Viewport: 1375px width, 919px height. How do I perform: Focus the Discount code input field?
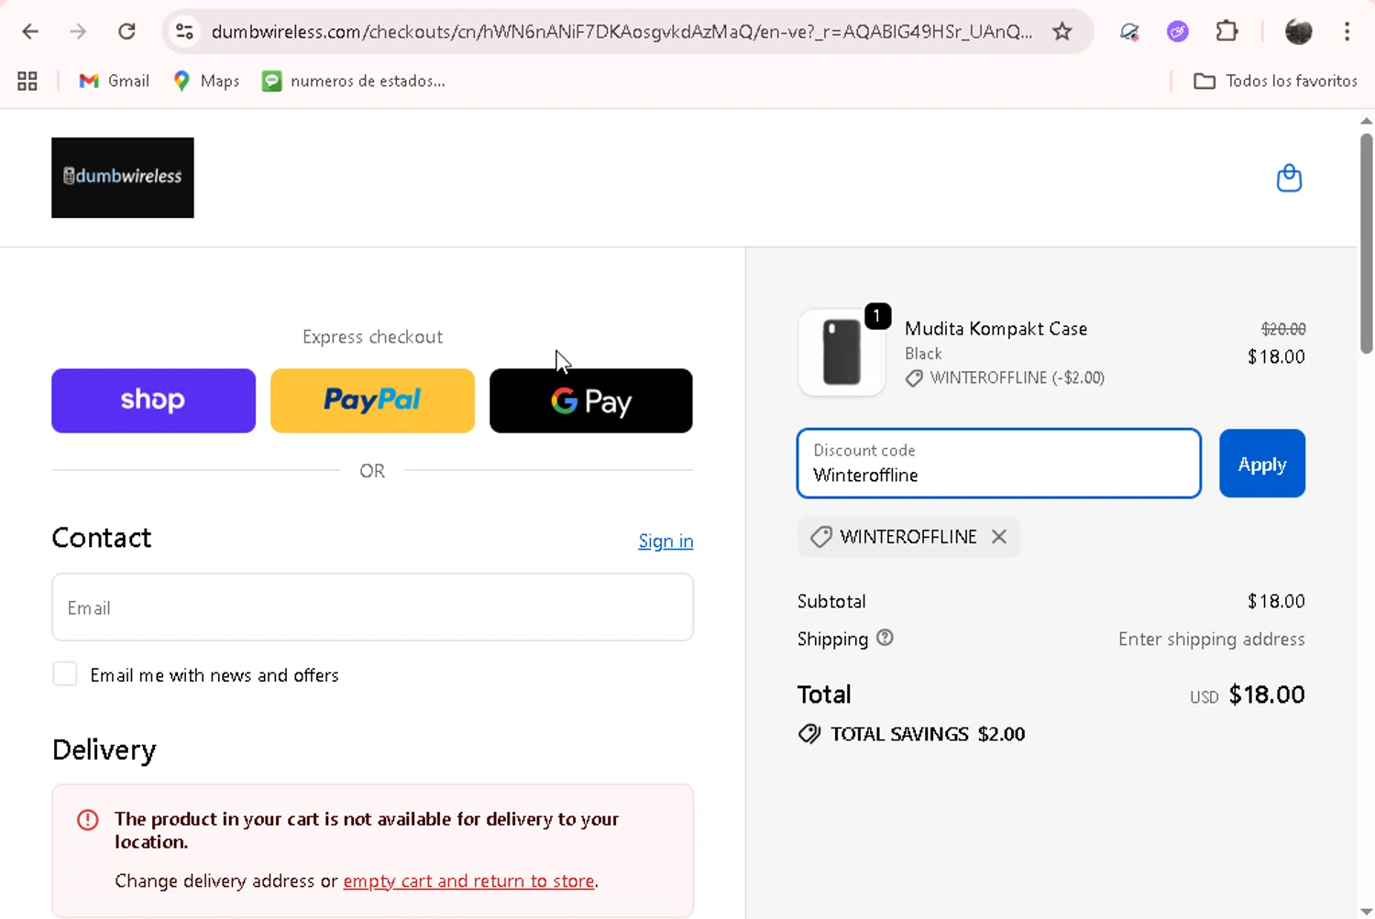(999, 464)
